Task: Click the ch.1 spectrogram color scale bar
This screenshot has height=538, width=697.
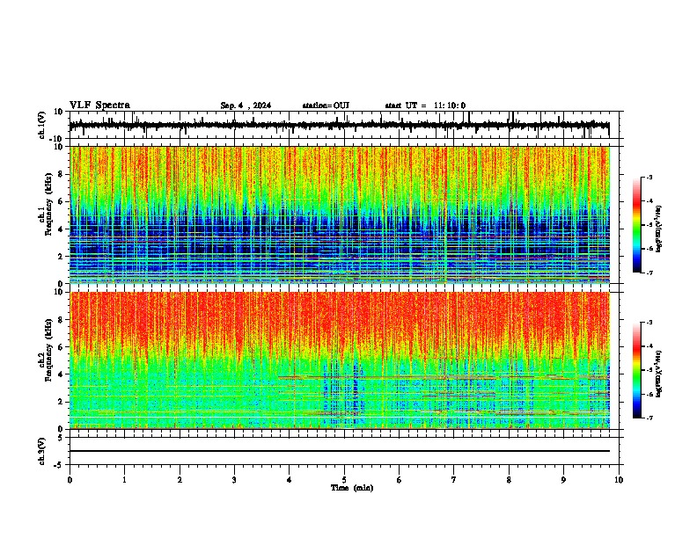Action: pos(637,225)
